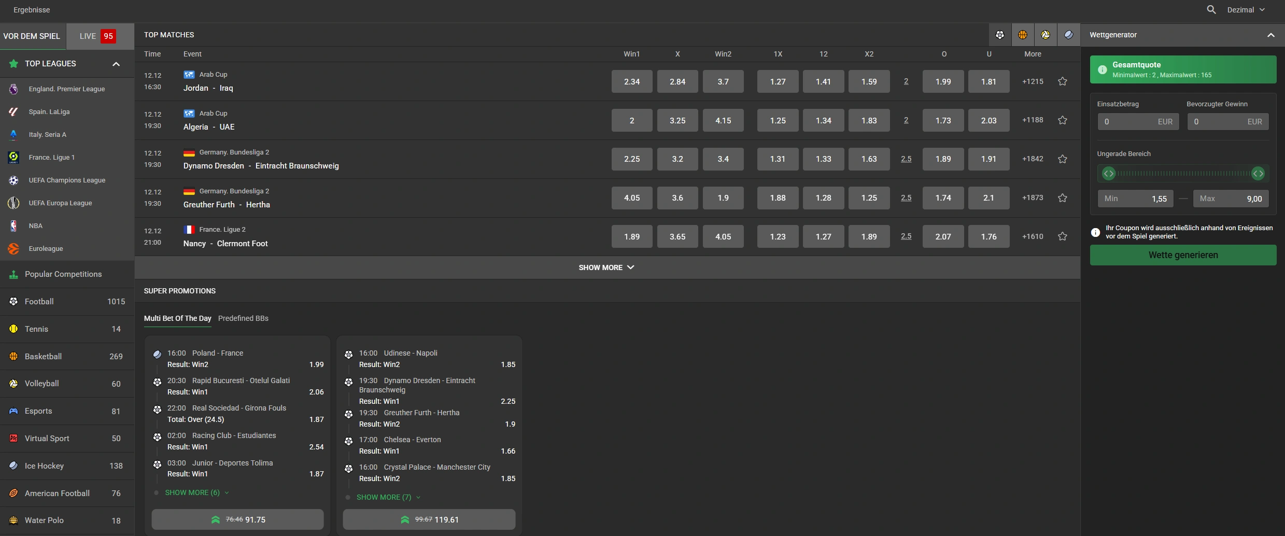The image size is (1285, 536).
Task: Click Wette generieren button
Action: (1183, 255)
